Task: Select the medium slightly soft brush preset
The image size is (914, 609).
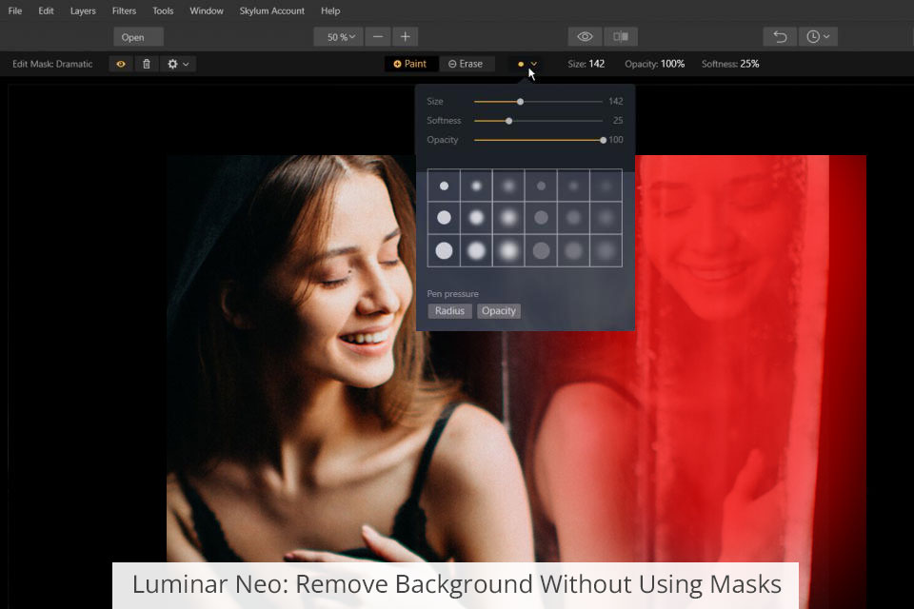Action: pos(476,218)
